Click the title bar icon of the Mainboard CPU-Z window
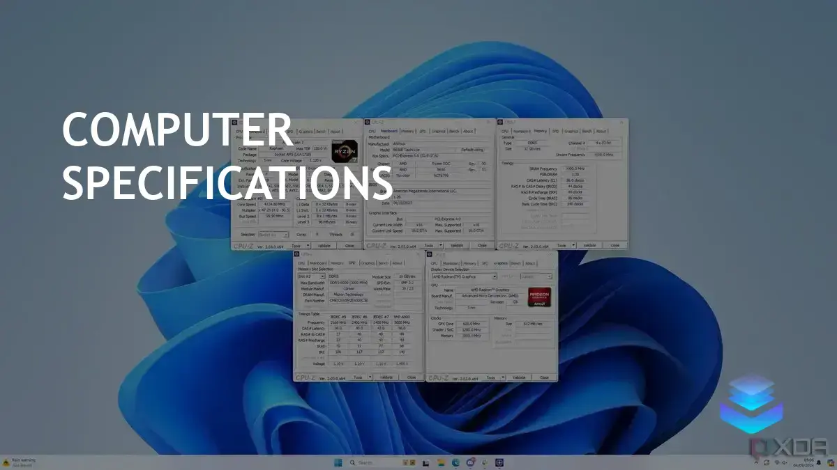 tap(367, 122)
